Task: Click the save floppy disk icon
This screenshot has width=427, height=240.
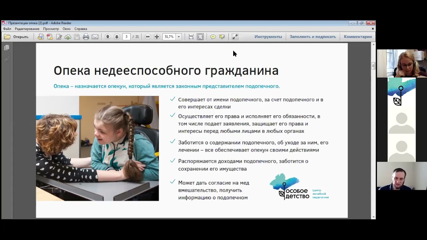Action: point(77,37)
